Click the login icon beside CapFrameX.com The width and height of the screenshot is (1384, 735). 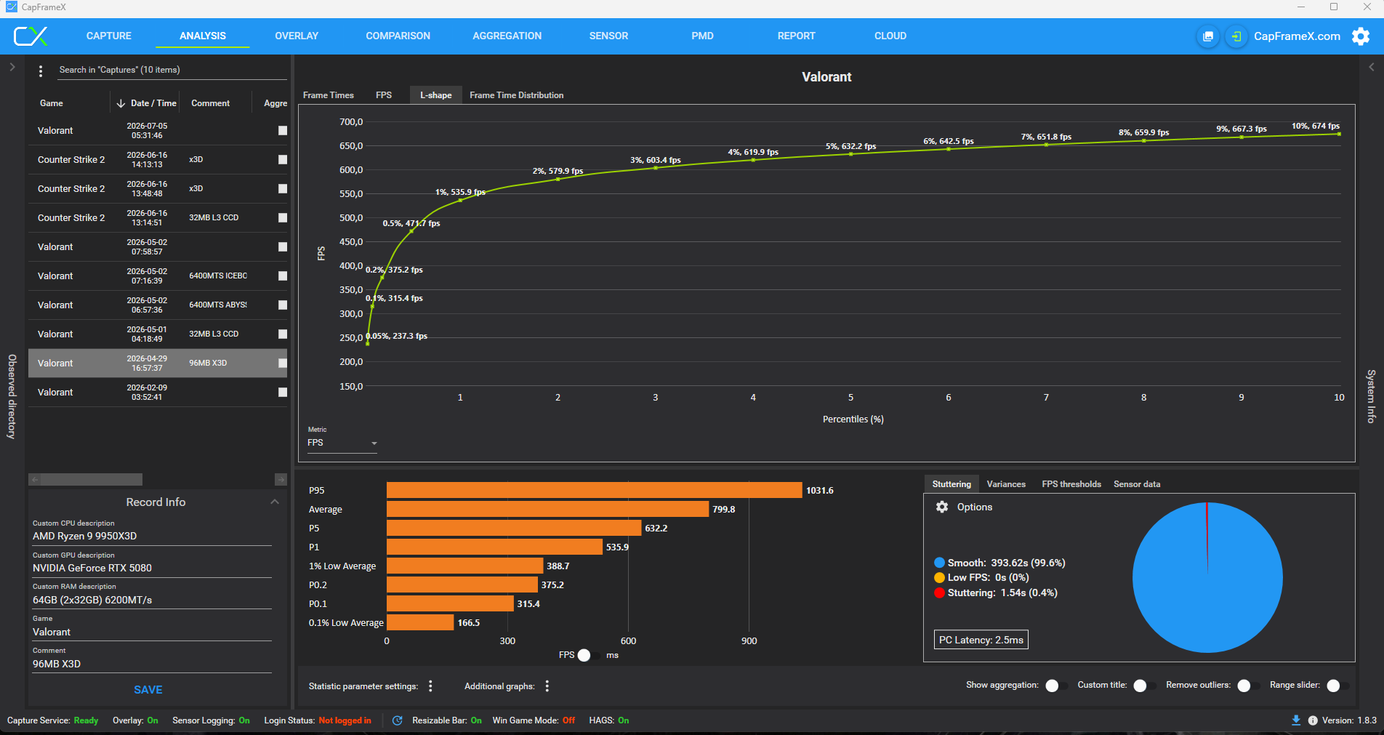[x=1236, y=36]
